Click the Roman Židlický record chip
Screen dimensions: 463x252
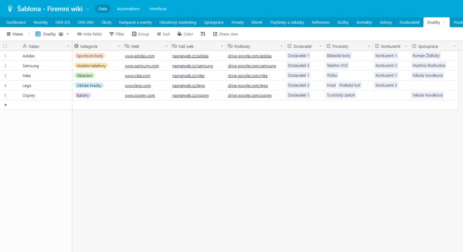point(426,56)
